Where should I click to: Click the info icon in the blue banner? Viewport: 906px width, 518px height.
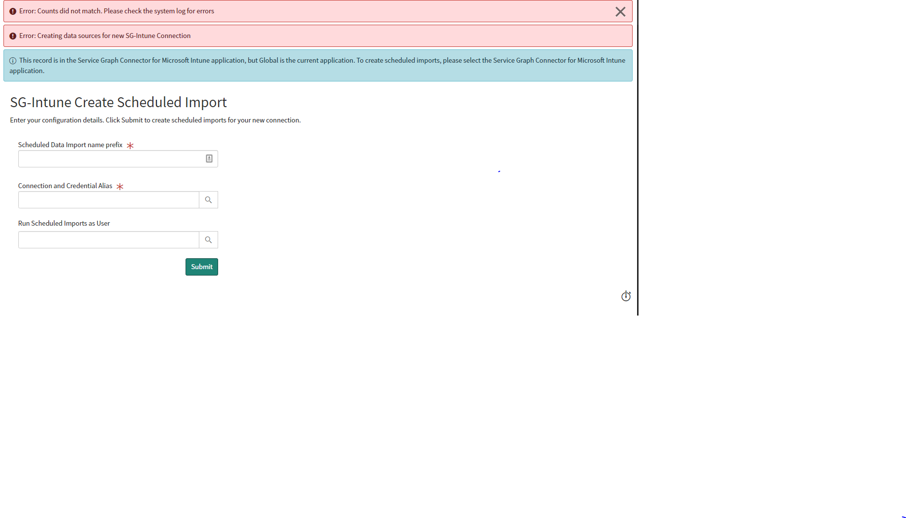pyautogui.click(x=13, y=61)
